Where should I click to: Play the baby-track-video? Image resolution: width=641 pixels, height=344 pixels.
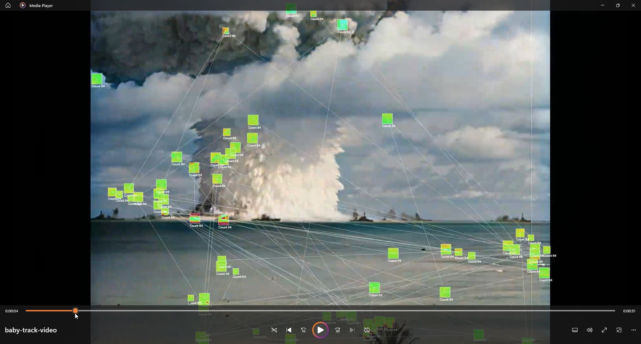320,330
